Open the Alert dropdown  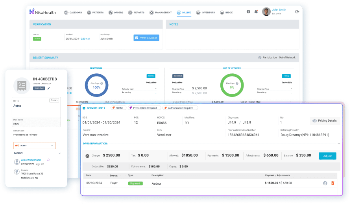click(35, 146)
